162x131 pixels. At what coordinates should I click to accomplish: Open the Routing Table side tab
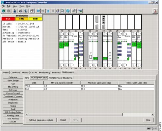(13, 115)
